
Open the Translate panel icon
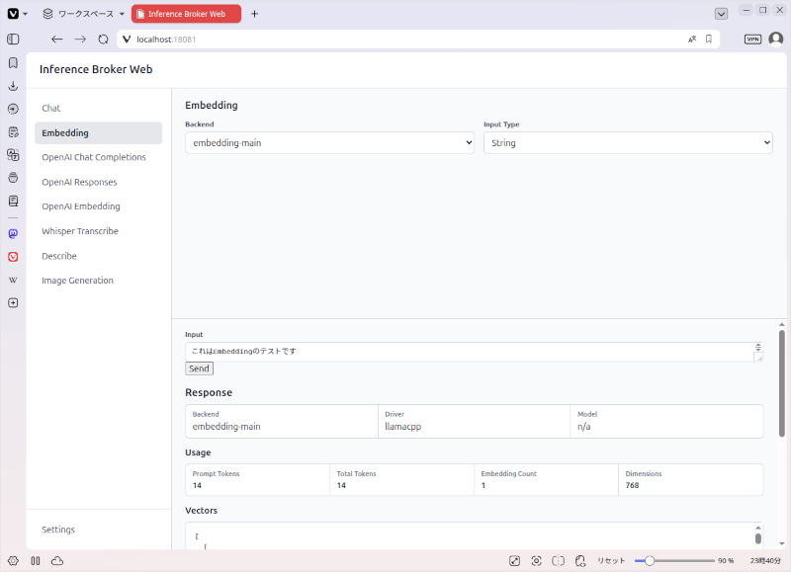13,155
